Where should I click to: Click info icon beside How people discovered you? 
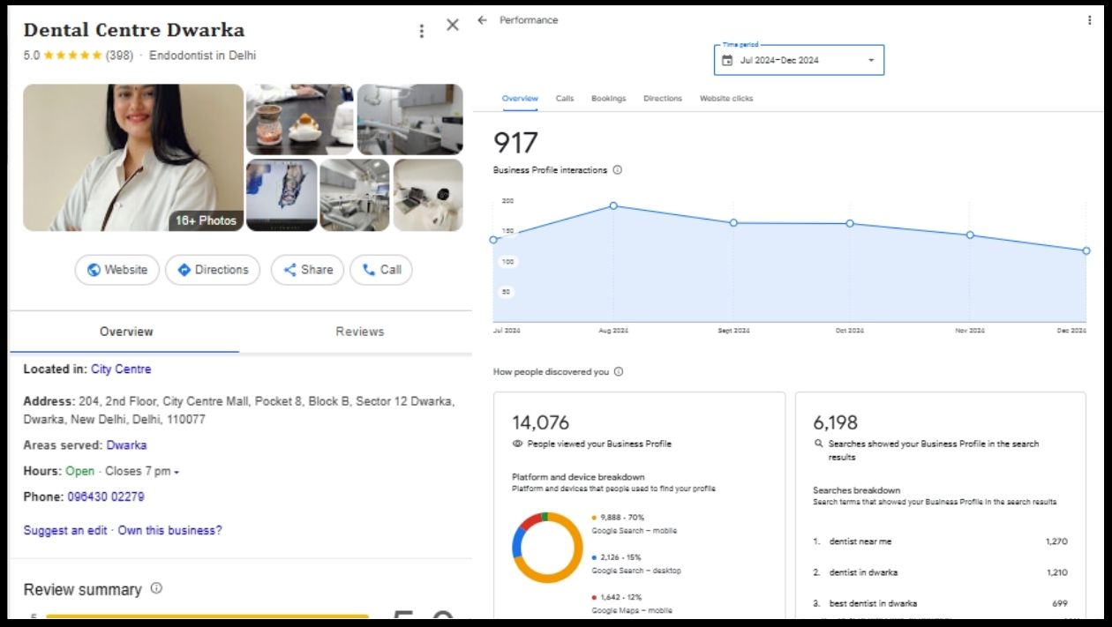point(618,372)
